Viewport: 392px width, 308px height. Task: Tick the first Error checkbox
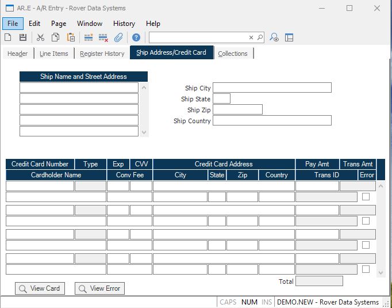pos(366,197)
